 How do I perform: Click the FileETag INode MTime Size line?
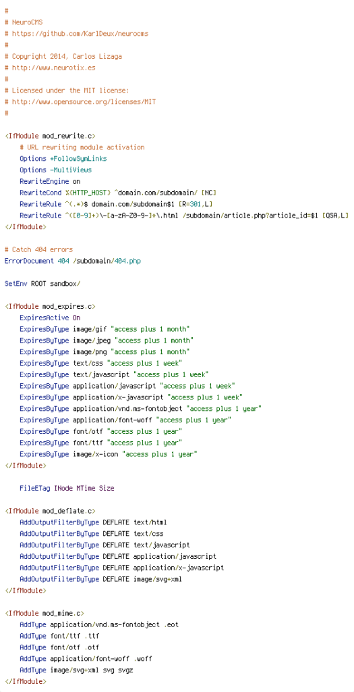pos(67,488)
